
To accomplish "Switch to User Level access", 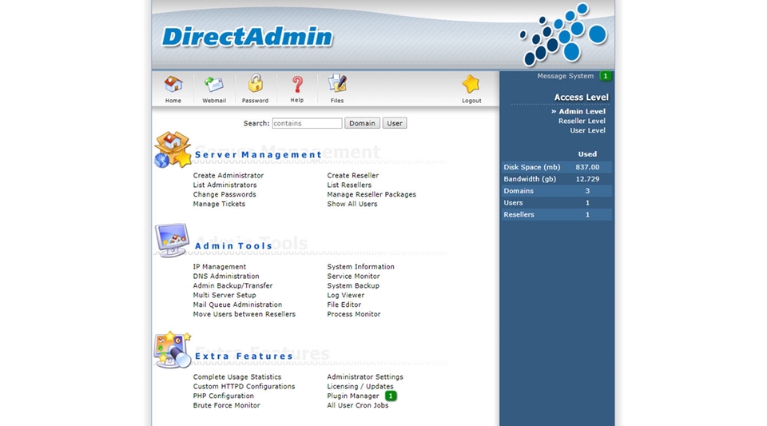I will [x=587, y=130].
